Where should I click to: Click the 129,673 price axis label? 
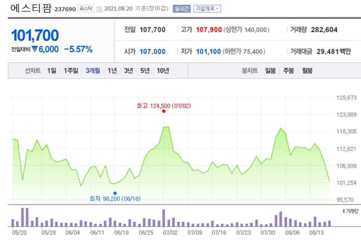click(x=346, y=97)
